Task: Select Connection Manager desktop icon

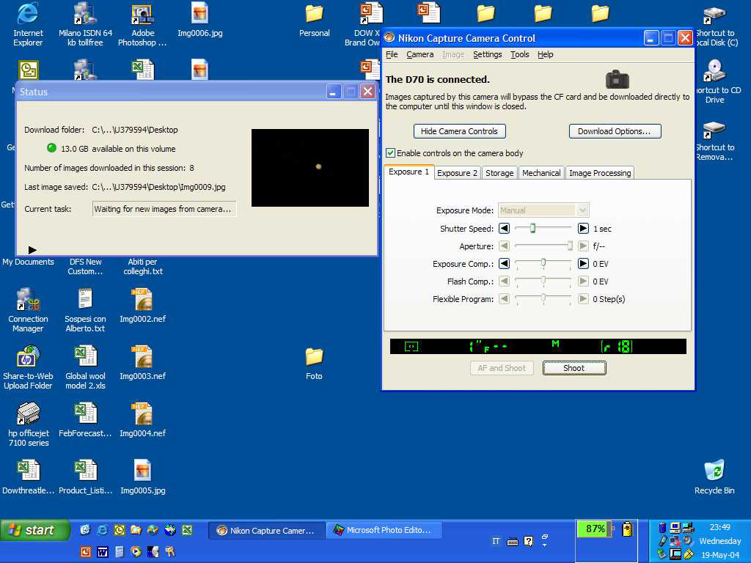Action: [28, 310]
